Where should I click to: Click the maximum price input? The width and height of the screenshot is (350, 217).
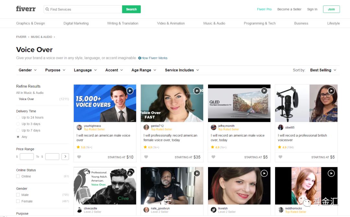(52, 156)
